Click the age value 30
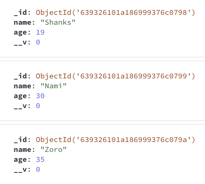 [x=40, y=96]
